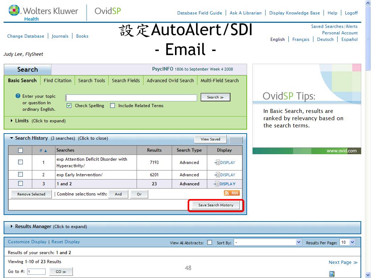Check the box for search 2
The width and height of the screenshot is (371, 278).
click(x=21, y=174)
